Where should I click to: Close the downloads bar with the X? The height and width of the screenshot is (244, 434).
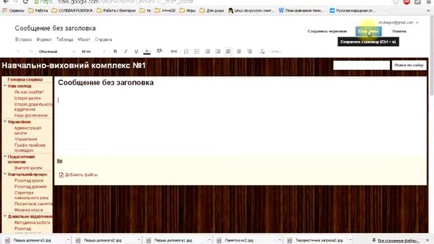coord(428,241)
